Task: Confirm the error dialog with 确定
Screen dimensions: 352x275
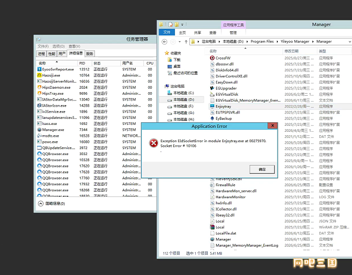Action: (262, 169)
